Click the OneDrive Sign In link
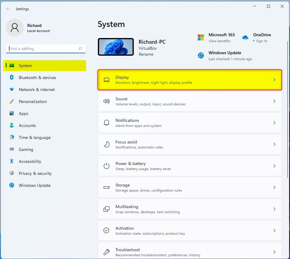This screenshot has height=259, width=290. (261, 41)
